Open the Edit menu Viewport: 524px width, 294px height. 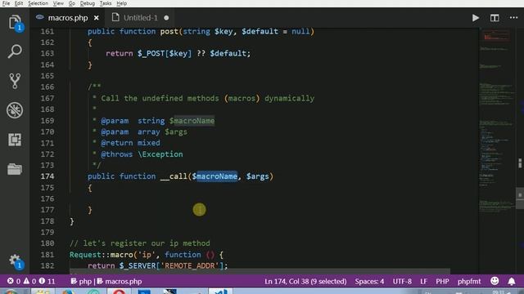coord(19,3)
